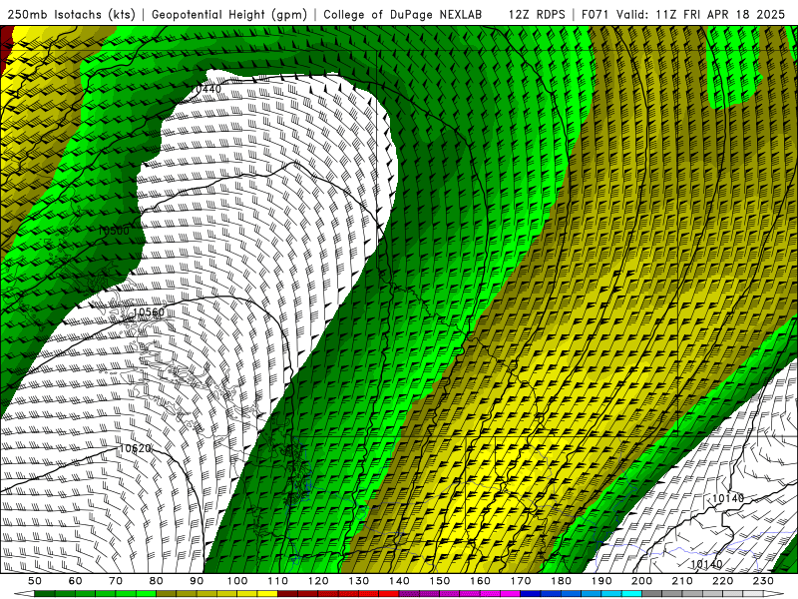Click legend value 70 on the color scale
The image size is (798, 599).
(x=116, y=581)
